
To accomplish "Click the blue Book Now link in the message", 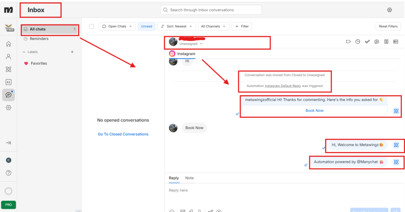I will point(314,111).
